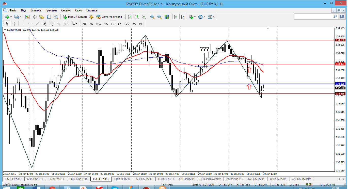This screenshot has height=189, width=348.
Task: Click the Periods clock icon
Action: [200, 17]
